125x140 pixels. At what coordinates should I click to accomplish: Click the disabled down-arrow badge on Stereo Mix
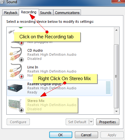tap(21, 110)
